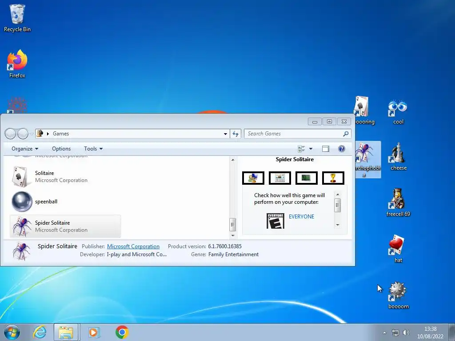The width and height of the screenshot is (455, 341).
Task: Open Windows Media Player from taskbar
Action: click(93, 332)
